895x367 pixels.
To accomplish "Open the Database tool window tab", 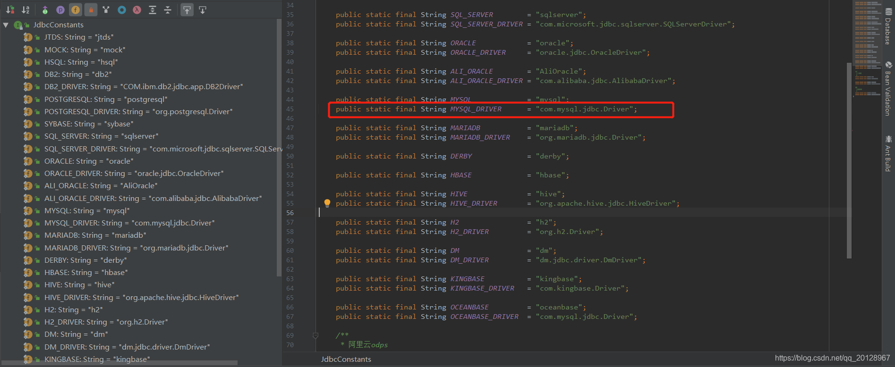I will (888, 26).
